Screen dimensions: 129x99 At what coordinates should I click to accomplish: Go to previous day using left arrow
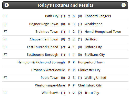[7, 5]
